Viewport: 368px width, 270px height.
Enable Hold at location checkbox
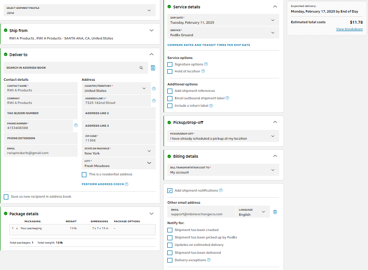[x=170, y=71]
